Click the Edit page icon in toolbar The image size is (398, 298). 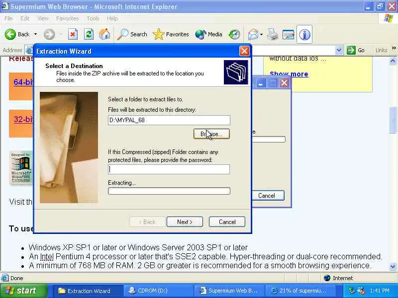[288, 35]
